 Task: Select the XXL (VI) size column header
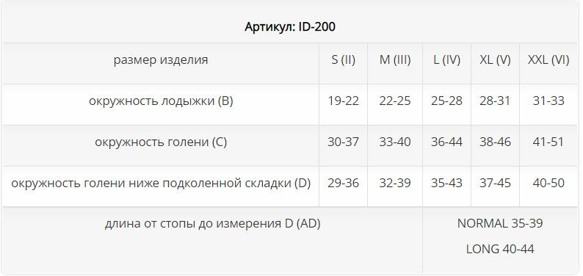pos(548,59)
